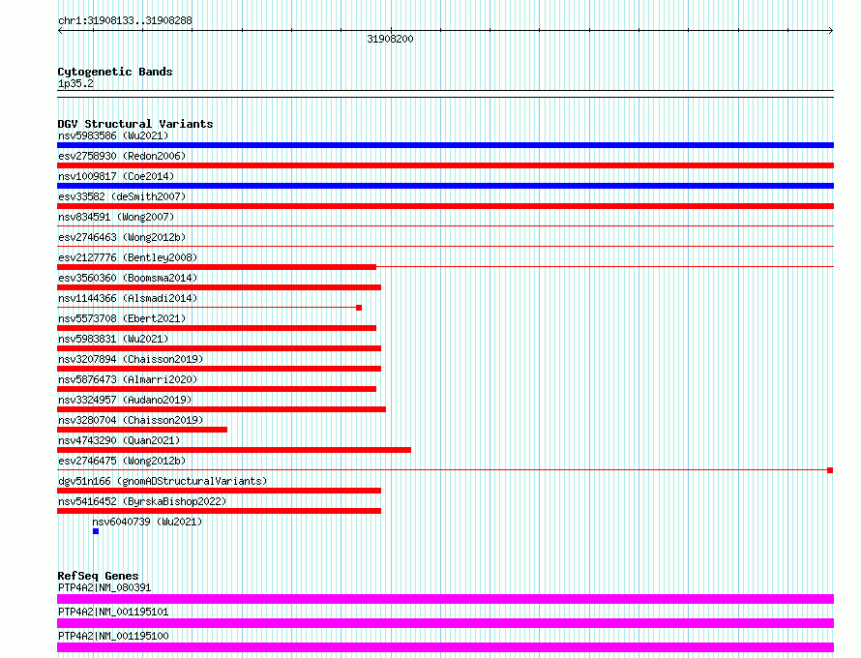The height and width of the screenshot is (658, 861).
Task: Click the red bar under nsv3324957
Action: (222, 409)
